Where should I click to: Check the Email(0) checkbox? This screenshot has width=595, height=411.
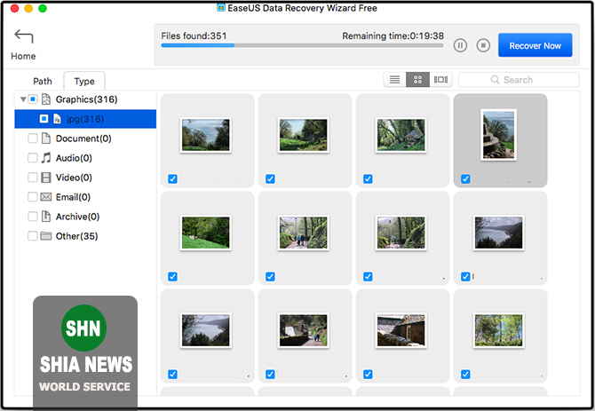(x=33, y=197)
